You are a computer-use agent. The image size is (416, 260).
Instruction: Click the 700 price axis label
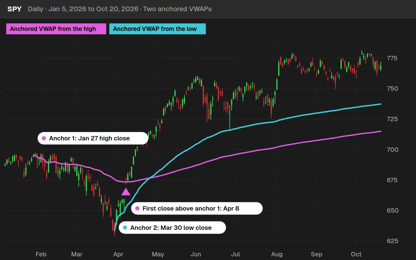point(393,150)
